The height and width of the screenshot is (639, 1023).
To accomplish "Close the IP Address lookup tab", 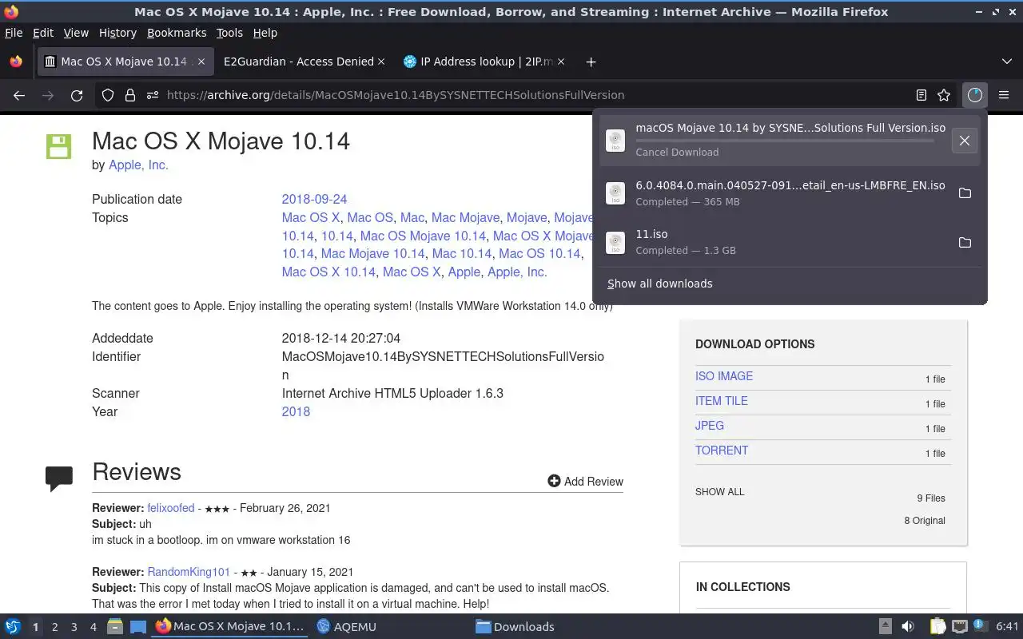I will (560, 62).
